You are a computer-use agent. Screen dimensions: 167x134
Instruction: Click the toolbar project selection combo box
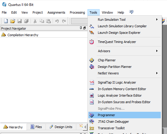pyautogui.click(x=79, y=21)
